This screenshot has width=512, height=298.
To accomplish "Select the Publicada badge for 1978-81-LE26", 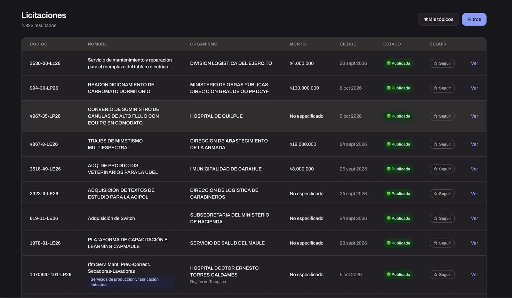I will click(398, 243).
